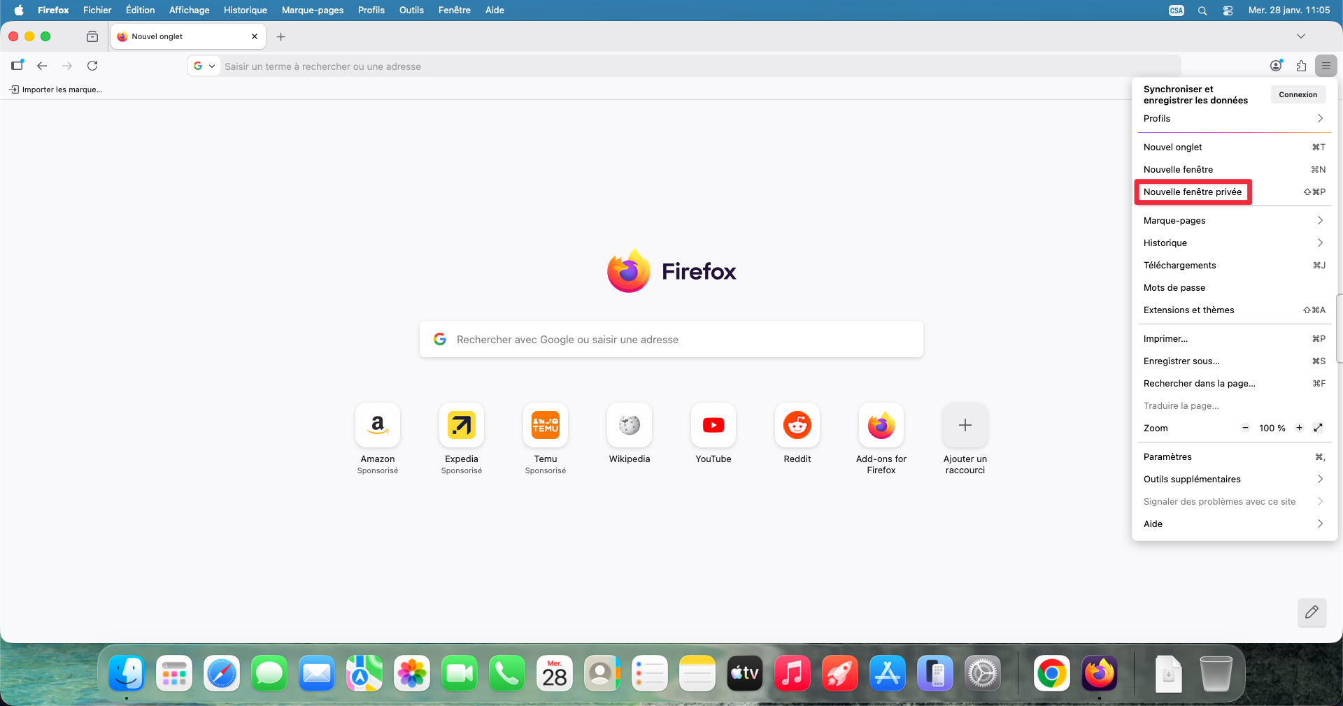The width and height of the screenshot is (1343, 706).
Task: Launch Safari from the Dock
Action: [222, 674]
